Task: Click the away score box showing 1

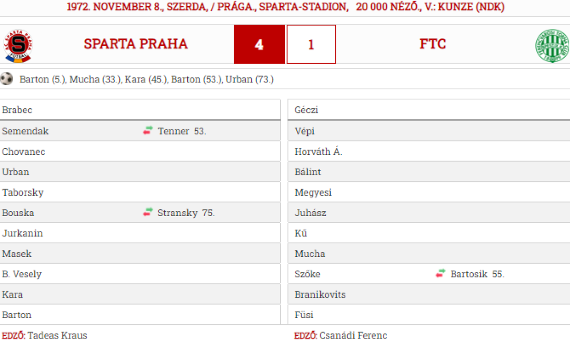Action: coord(311,45)
